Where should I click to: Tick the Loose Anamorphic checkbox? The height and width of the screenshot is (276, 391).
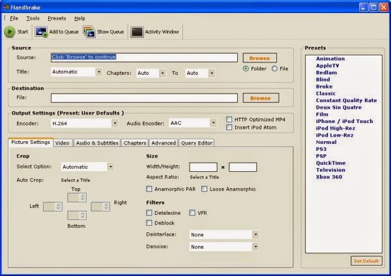click(204, 189)
